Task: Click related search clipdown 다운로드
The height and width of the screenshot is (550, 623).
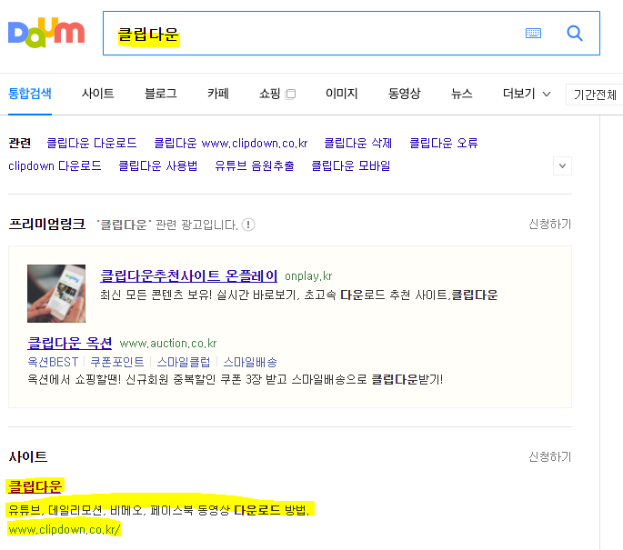Action: click(55, 165)
